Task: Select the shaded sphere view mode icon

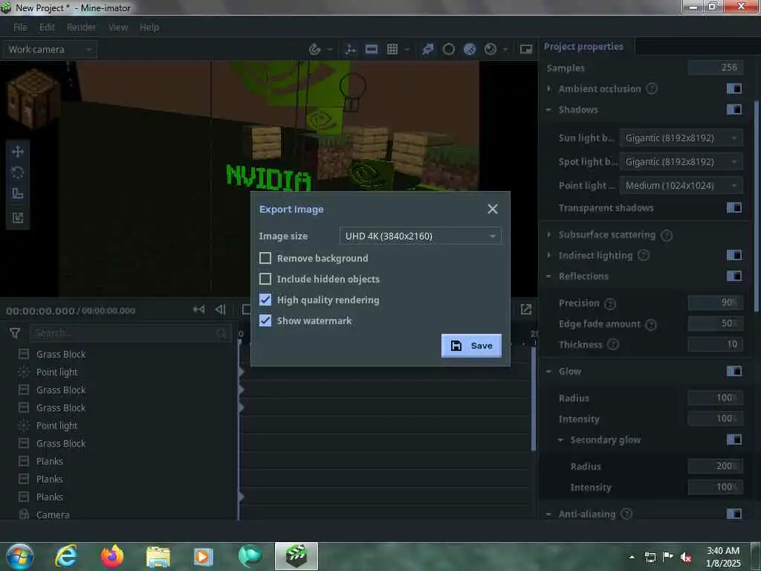Action: tap(470, 49)
